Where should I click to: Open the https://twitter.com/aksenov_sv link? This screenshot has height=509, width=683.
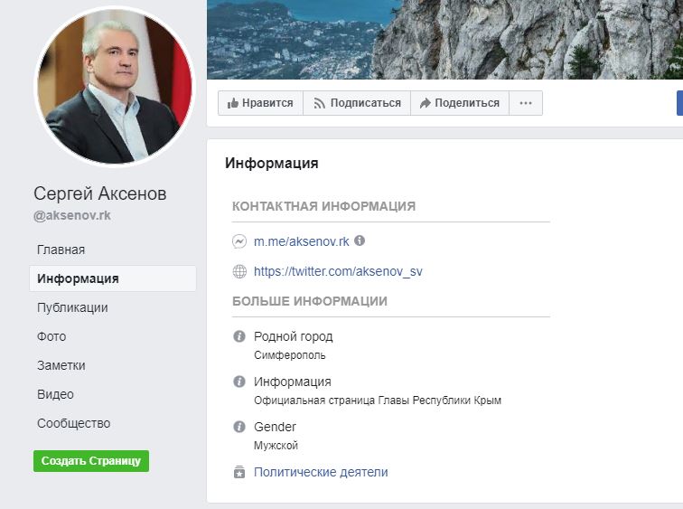click(338, 271)
